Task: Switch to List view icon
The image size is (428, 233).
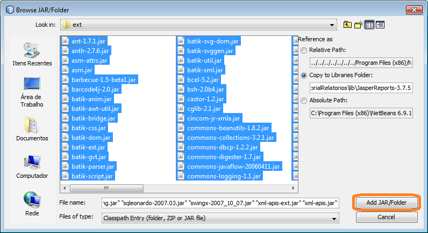Action: 369,25
